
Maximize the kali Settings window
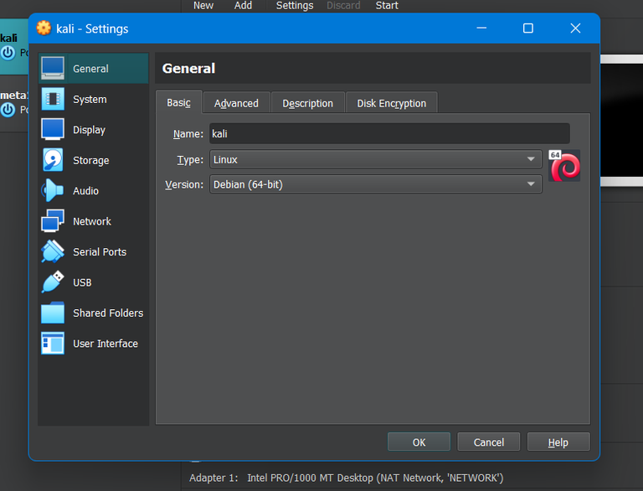(528, 28)
